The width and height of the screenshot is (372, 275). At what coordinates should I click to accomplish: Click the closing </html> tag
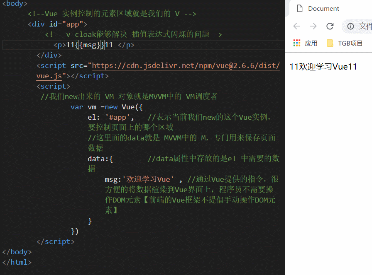coord(17,262)
